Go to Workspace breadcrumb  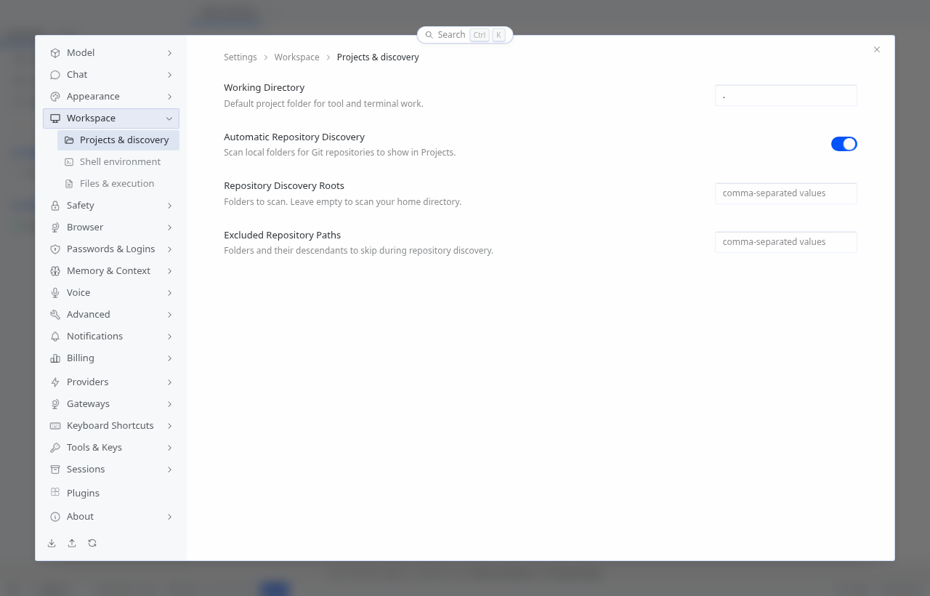point(296,57)
